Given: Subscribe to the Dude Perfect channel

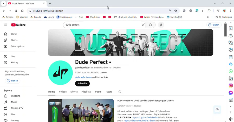Looking at the screenshot, I should tap(82, 83).
